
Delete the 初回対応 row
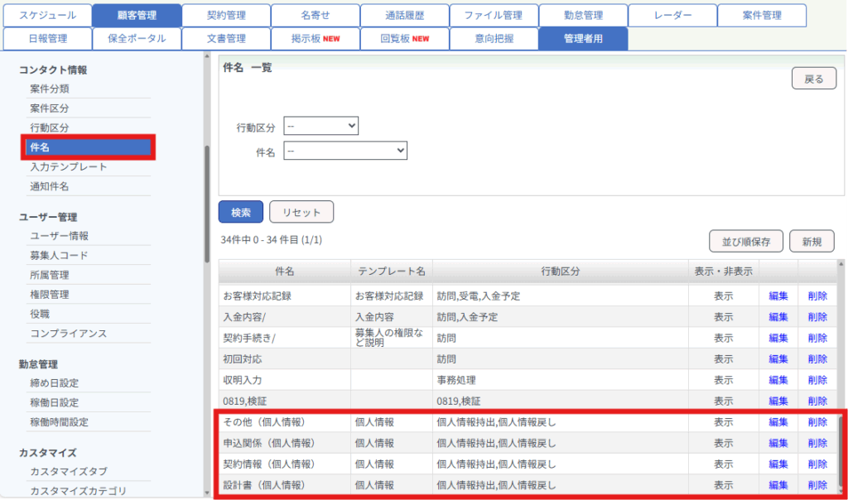click(x=817, y=359)
